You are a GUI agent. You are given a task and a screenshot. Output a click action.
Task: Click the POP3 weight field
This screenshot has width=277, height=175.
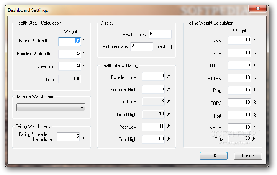(x=239, y=103)
